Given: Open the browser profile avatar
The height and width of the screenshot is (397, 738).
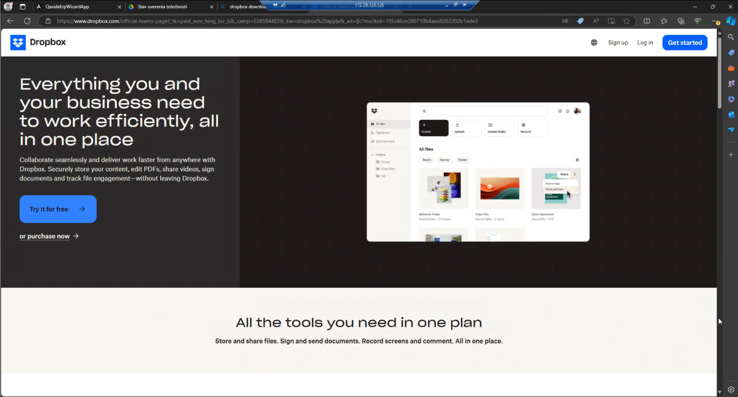Looking at the screenshot, I should tap(8, 6).
